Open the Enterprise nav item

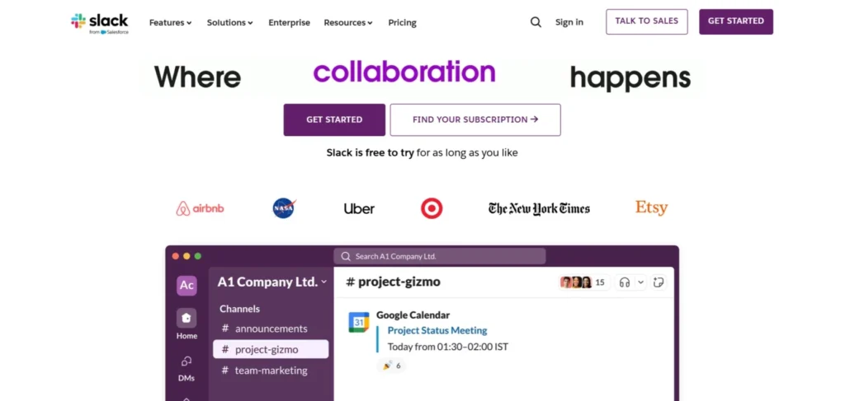pos(289,22)
